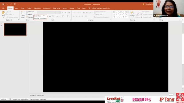The width and height of the screenshot is (184, 103).
Task: Decrease list indent level icon
Action: click(x=84, y=13)
